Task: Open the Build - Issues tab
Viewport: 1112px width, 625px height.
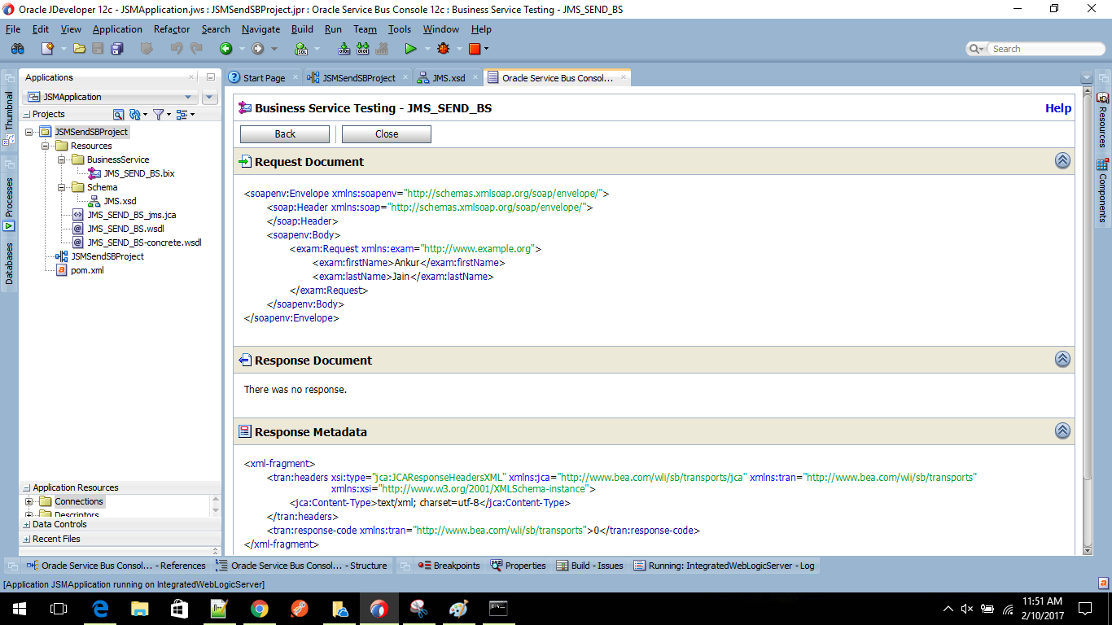Action: pyautogui.click(x=590, y=566)
